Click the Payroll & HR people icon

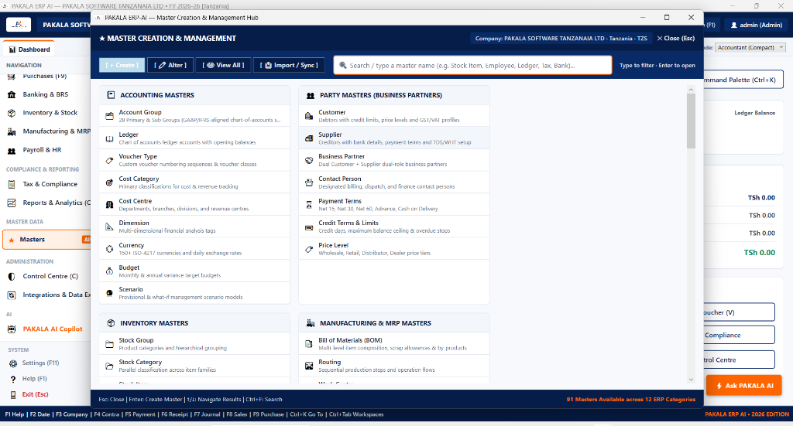tap(12, 150)
